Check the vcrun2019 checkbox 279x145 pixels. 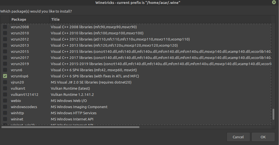pos(5,64)
